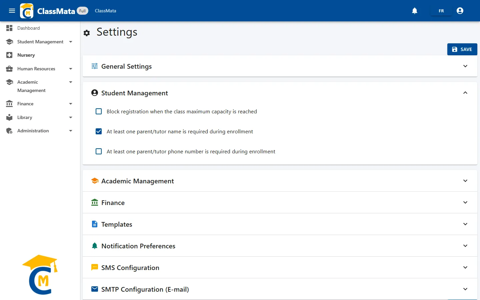Click the Nursery plus icon in sidebar
Screen dimensions: 480x300
(9, 55)
